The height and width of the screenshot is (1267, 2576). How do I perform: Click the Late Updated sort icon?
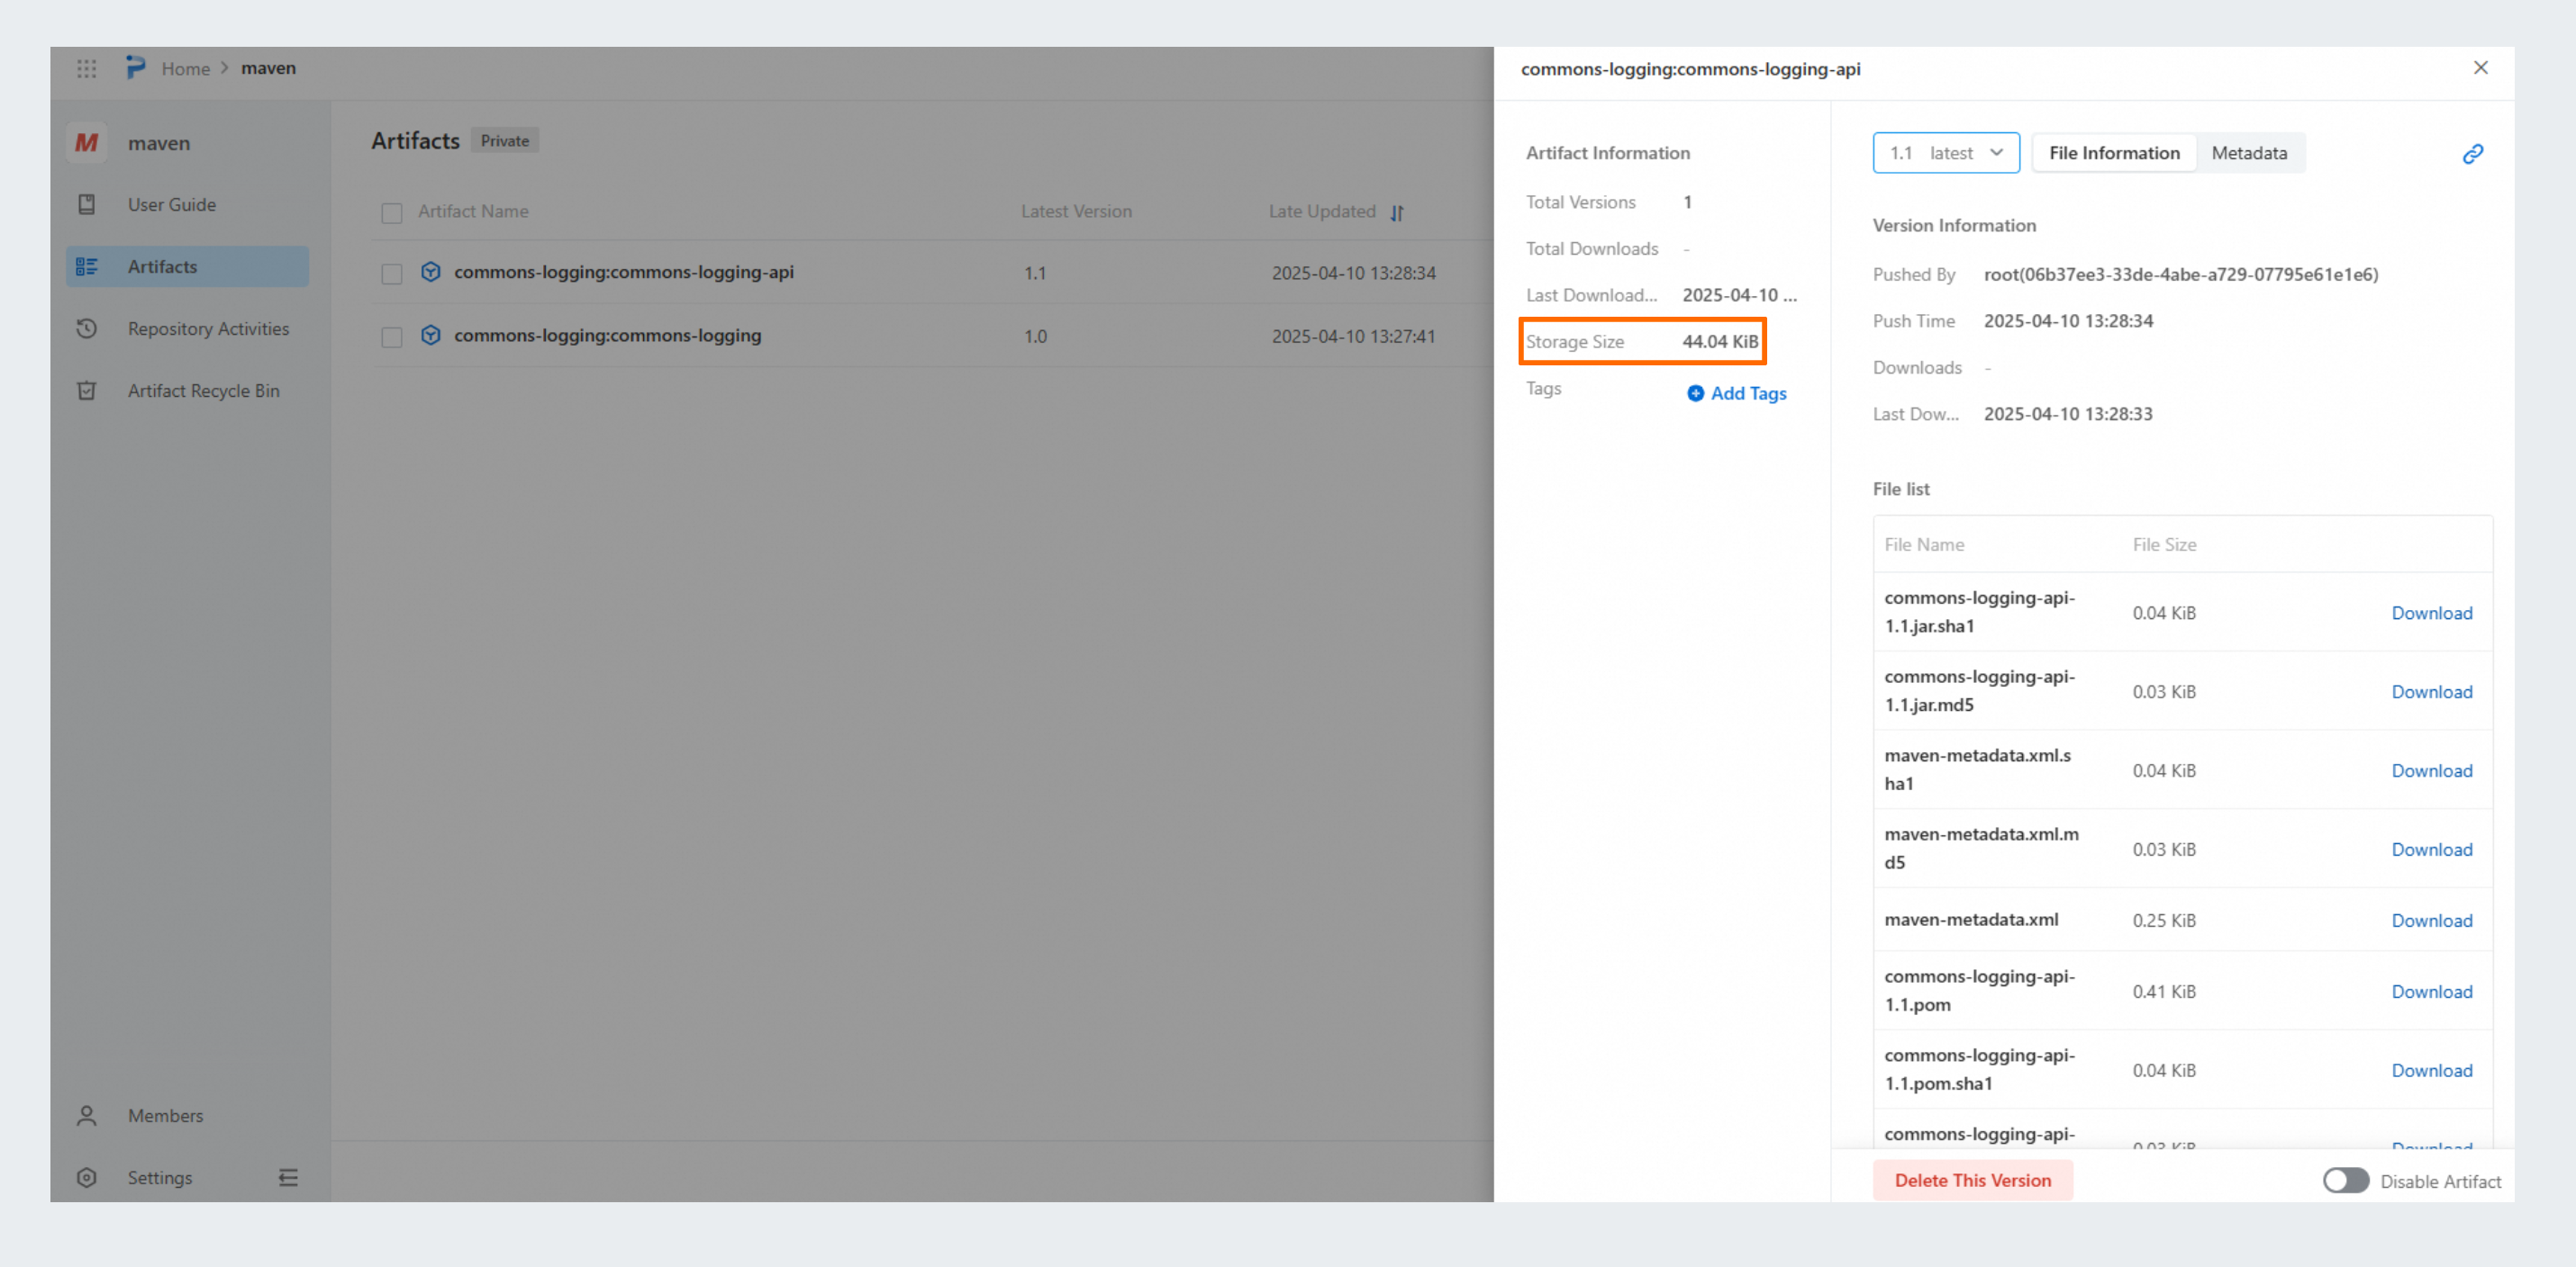click(x=1397, y=213)
